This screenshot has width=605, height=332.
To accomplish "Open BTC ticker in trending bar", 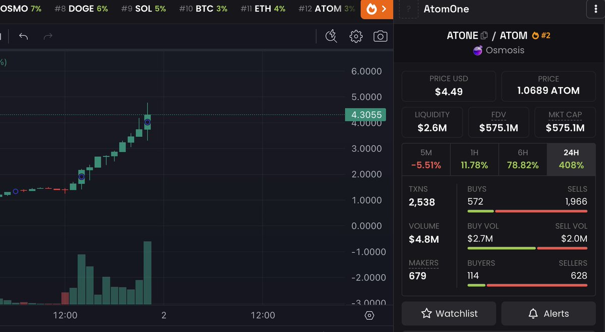I will coord(204,9).
